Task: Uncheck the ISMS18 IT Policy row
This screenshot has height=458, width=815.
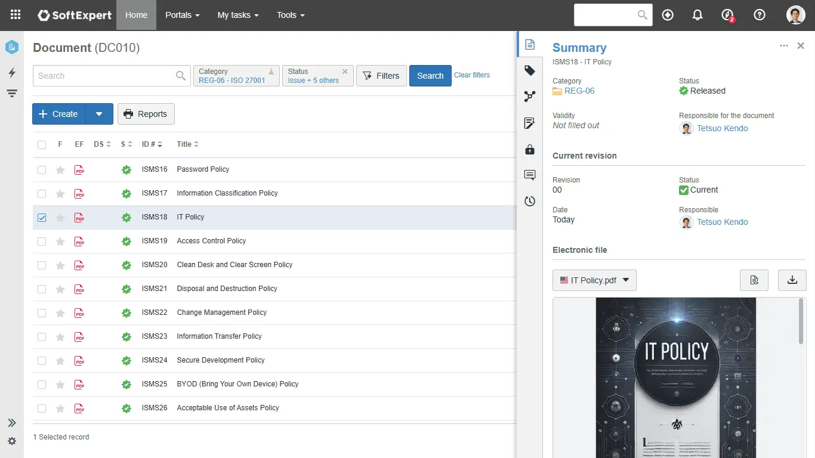Action: 42,218
